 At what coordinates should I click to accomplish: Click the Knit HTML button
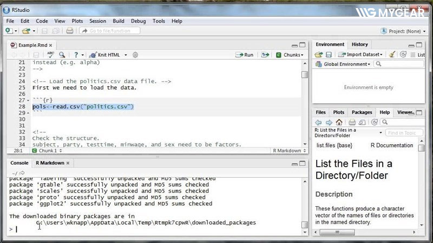(104, 55)
